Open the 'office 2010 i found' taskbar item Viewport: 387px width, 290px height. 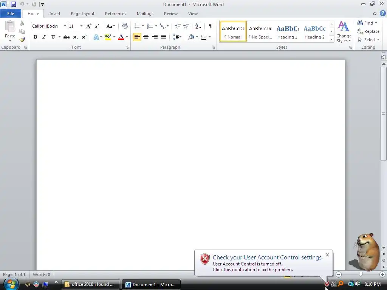[90, 284]
